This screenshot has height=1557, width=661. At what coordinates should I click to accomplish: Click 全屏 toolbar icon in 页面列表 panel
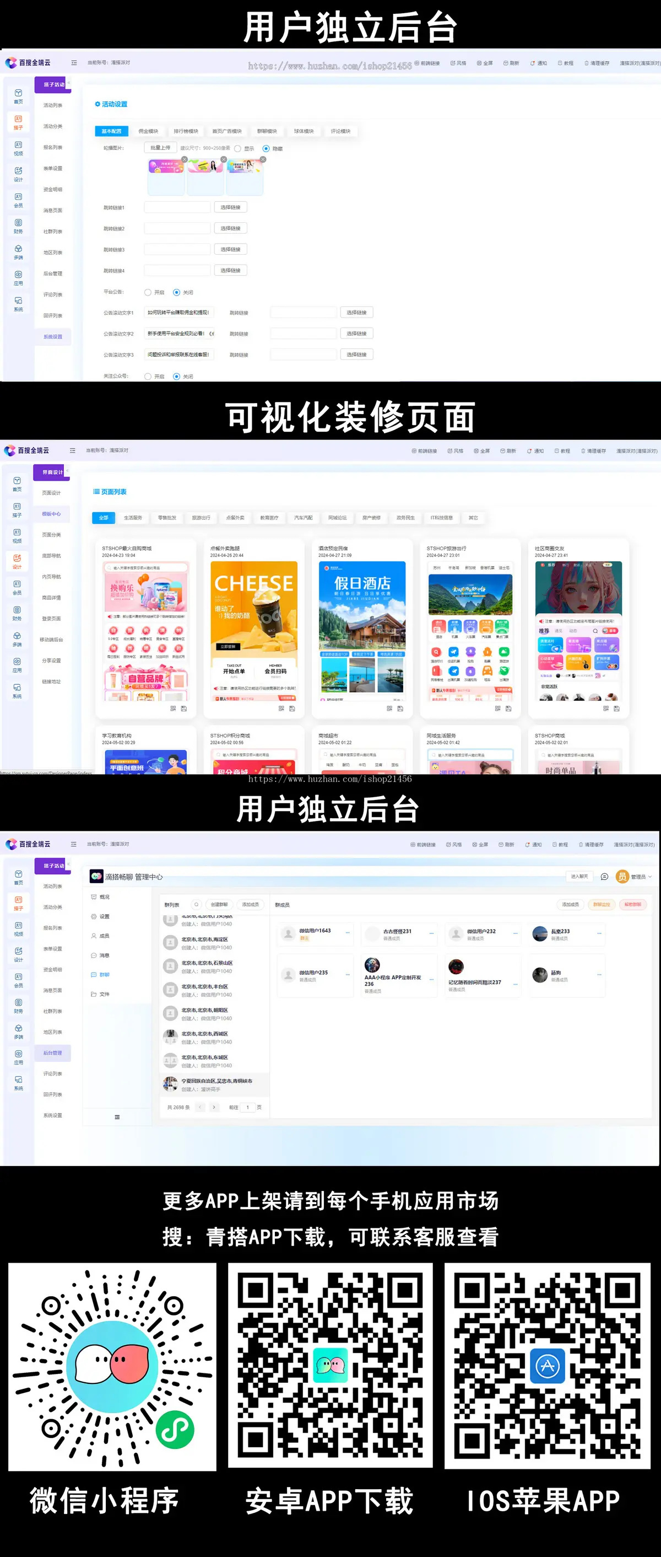pyautogui.click(x=482, y=451)
